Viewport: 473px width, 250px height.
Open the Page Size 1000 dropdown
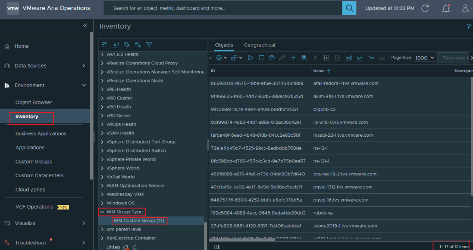tap(425, 58)
